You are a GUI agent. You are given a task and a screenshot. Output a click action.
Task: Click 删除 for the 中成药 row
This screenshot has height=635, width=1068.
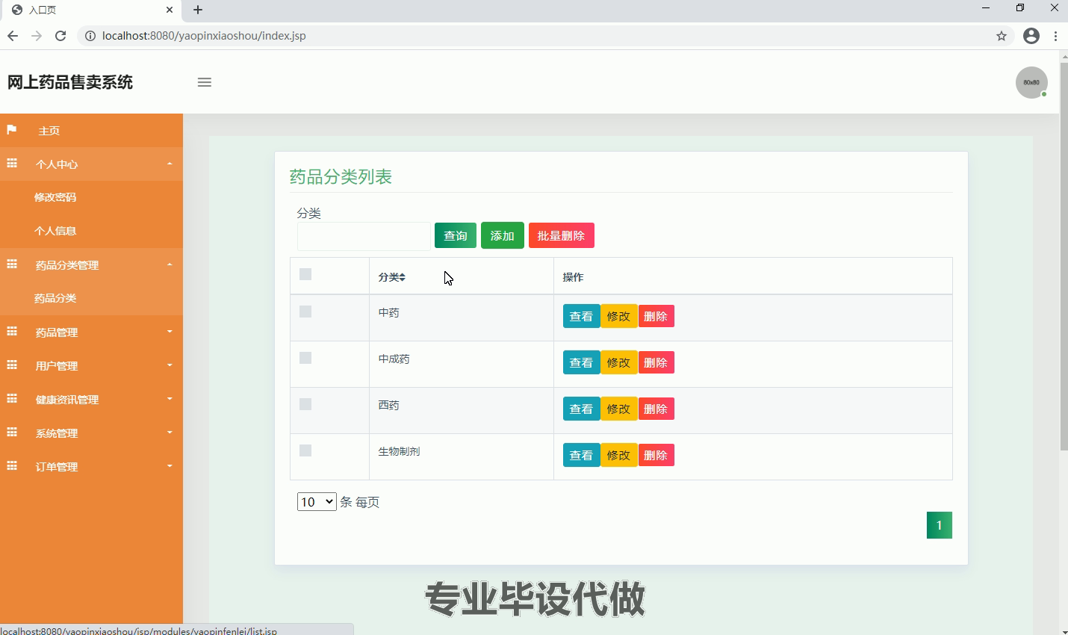pos(656,363)
